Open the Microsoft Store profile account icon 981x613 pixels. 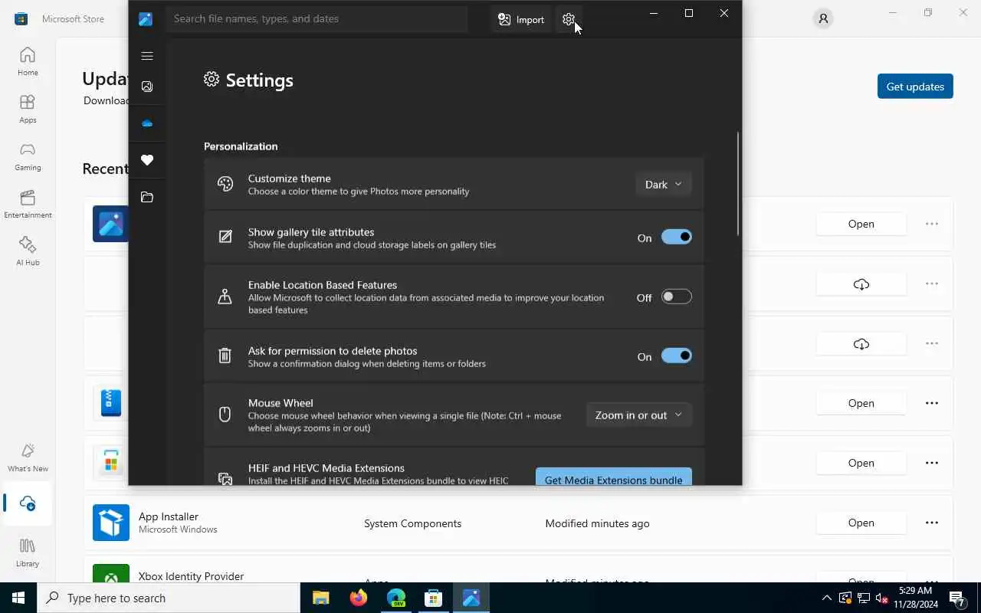click(823, 19)
